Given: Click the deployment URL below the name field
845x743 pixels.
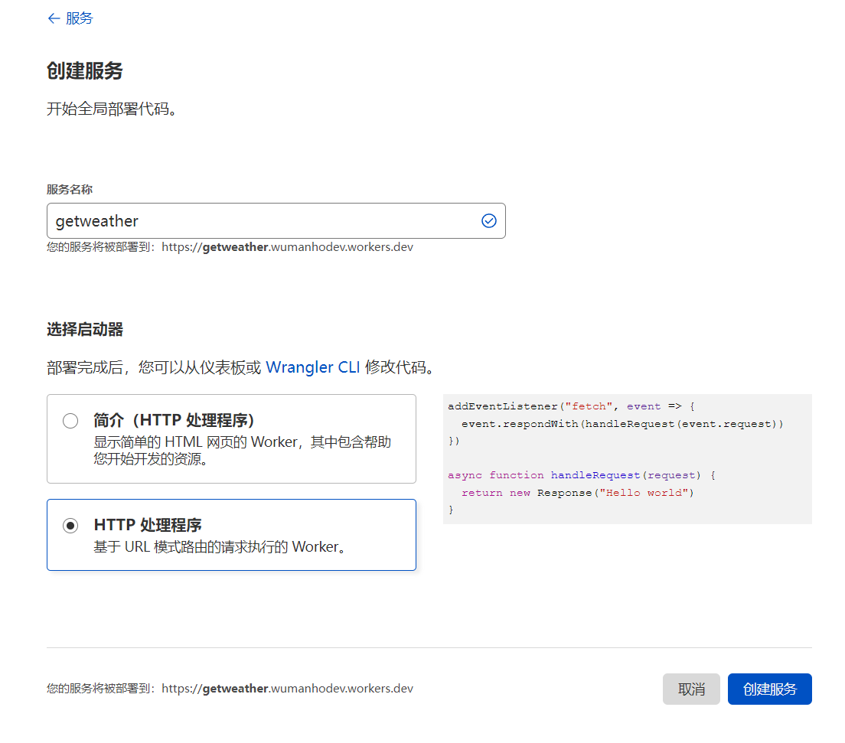Looking at the screenshot, I should point(230,246).
